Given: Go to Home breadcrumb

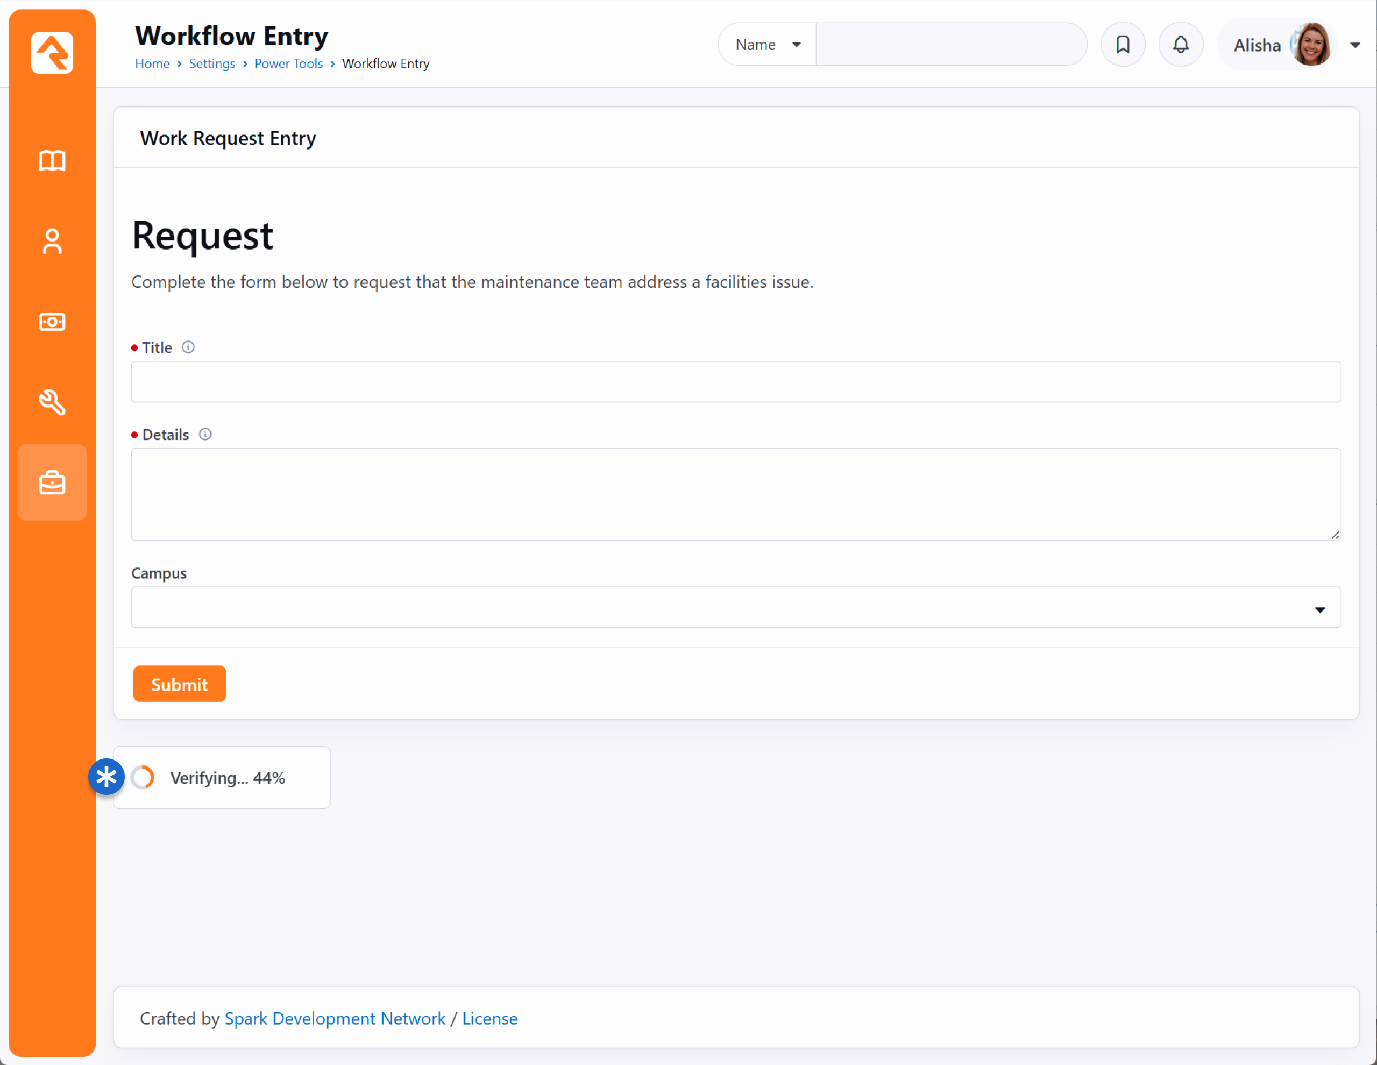Looking at the screenshot, I should coord(152,63).
